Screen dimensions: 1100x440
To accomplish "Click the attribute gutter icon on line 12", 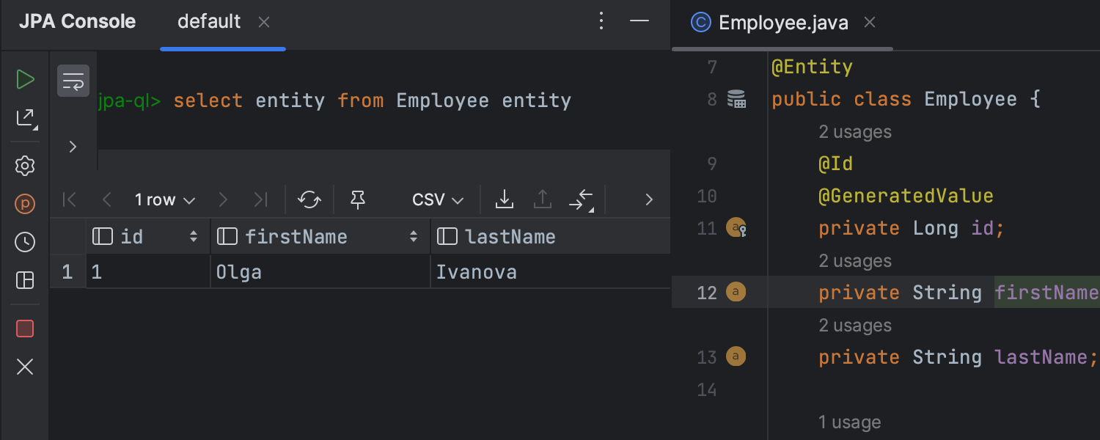I will point(736,293).
